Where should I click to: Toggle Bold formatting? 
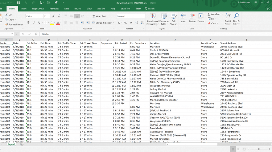point(28,23)
